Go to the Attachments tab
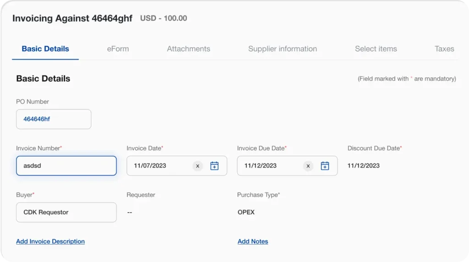The width and height of the screenshot is (469, 262). pos(188,49)
